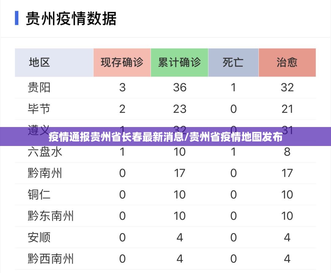
Task: Select 毕节's cured count 21
Action: (x=287, y=109)
